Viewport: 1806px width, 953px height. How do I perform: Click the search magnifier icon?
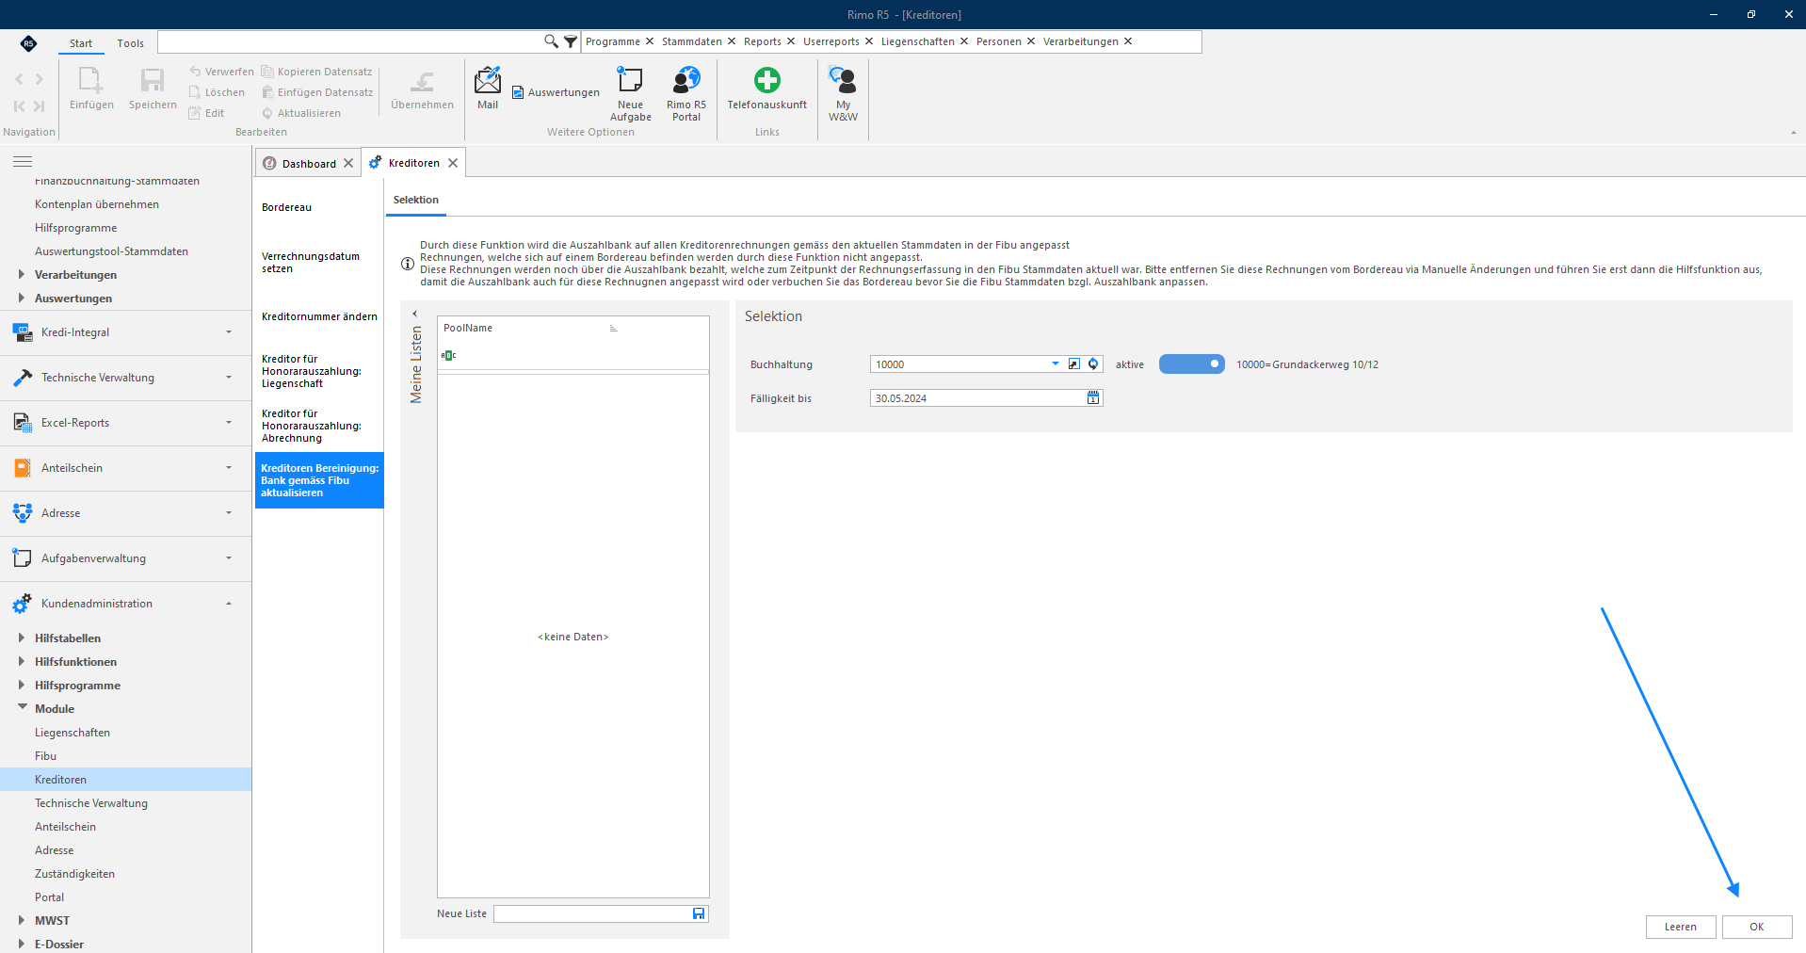pos(551,41)
